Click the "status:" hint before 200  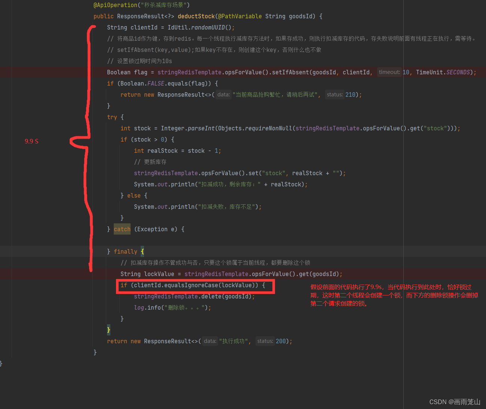coord(265,341)
